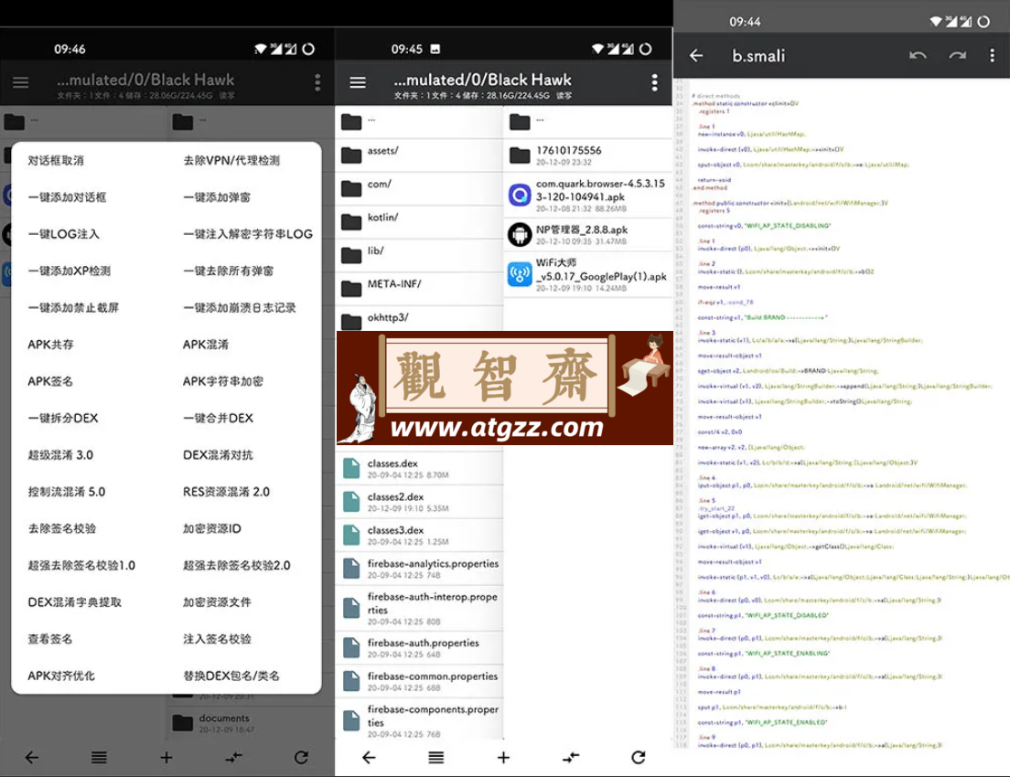Open firebase-common.properties file

coord(419,681)
